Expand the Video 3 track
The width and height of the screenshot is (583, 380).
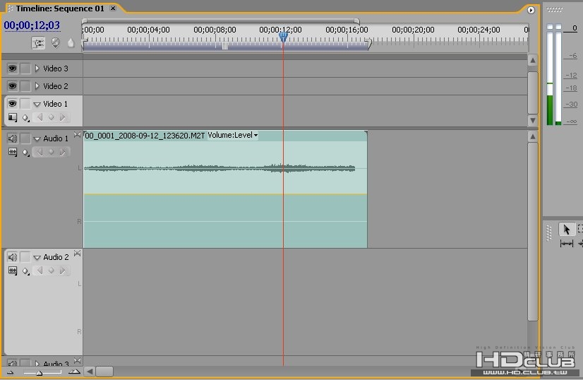(37, 69)
